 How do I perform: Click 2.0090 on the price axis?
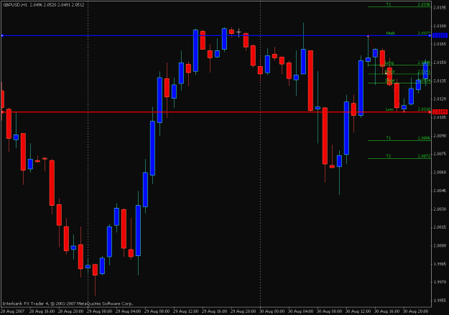440,136
